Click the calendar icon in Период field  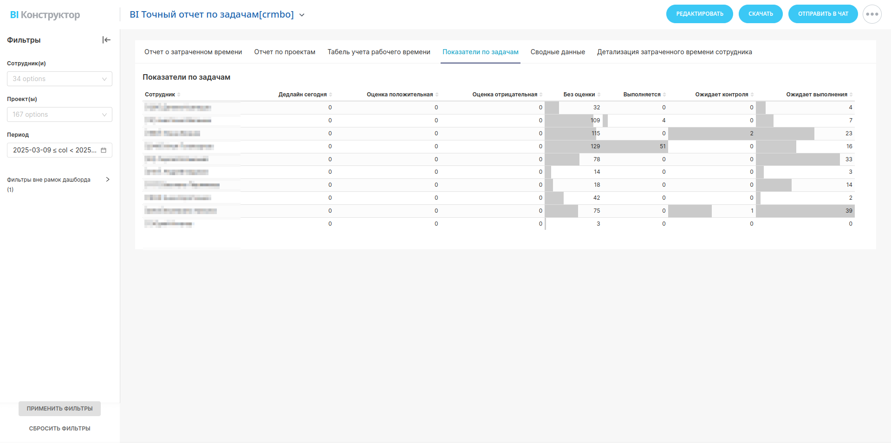click(x=104, y=150)
